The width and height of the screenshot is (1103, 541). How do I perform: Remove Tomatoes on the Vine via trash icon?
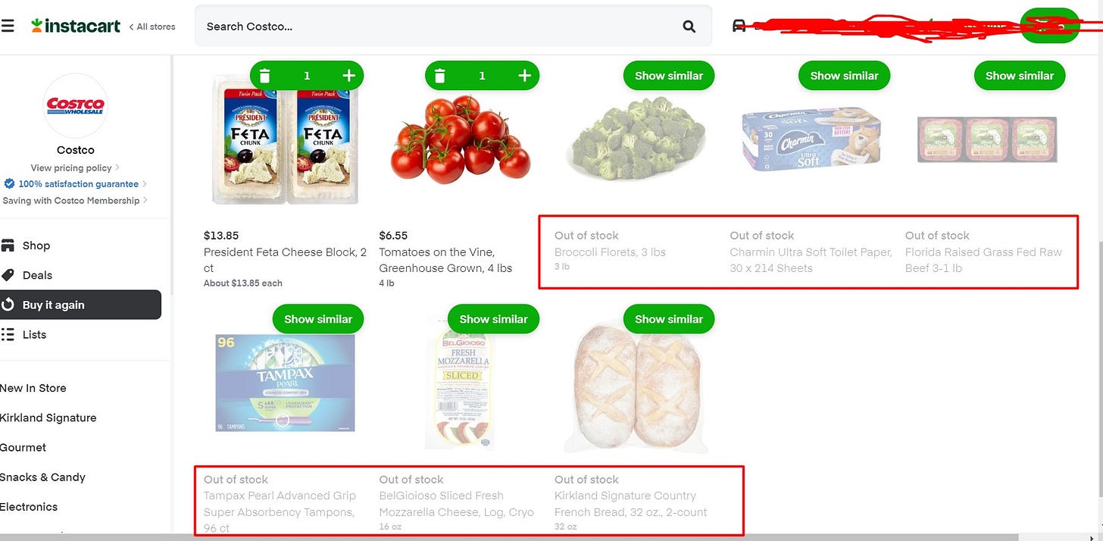pos(440,76)
